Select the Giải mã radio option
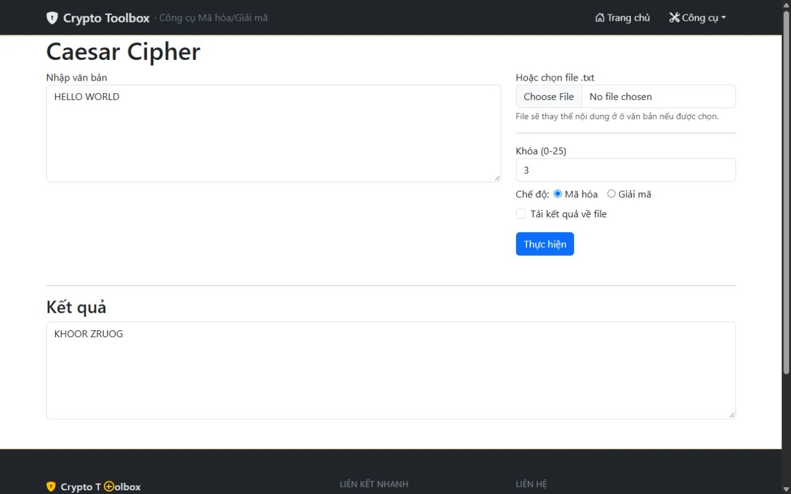The height and width of the screenshot is (494, 791). click(612, 194)
